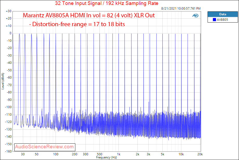Select the AV8805 legend entry label

[x=222, y=20]
